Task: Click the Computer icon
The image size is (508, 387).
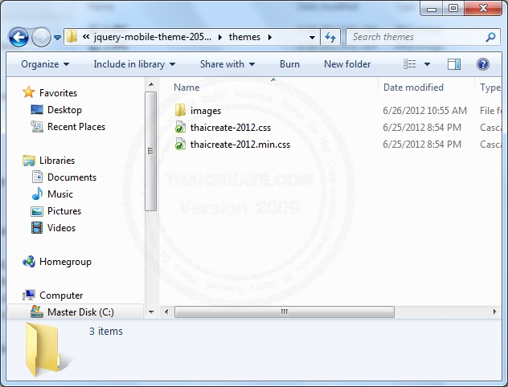Action: point(29,295)
